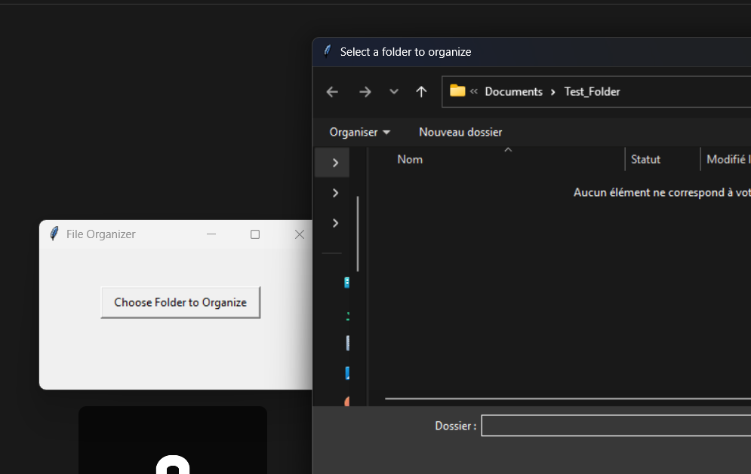Go back in folder dialog navigation
751x474 pixels.
pyautogui.click(x=332, y=92)
